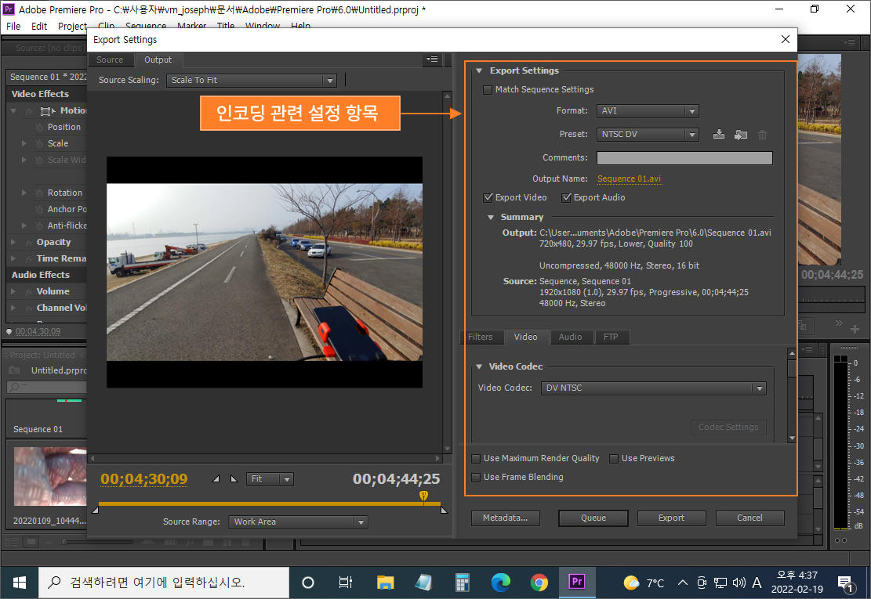Screen dimensions: 871x599
Task: Switch to the Audio tab
Action: (x=572, y=337)
